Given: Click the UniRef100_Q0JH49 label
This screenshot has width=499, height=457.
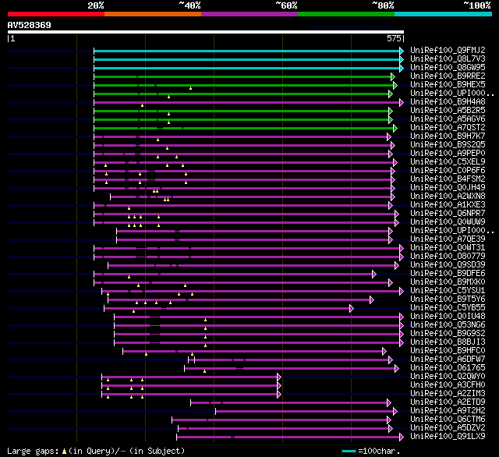Looking at the screenshot, I should [448, 187].
